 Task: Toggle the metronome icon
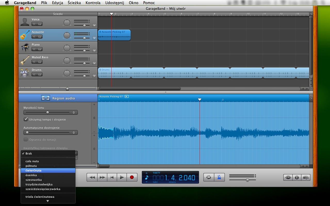coord(219,177)
